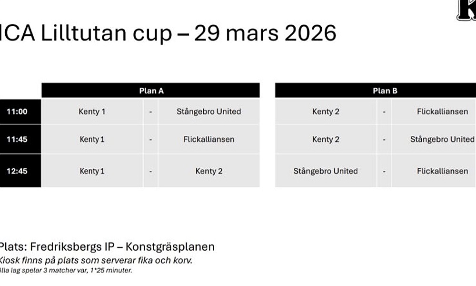The image size is (476, 286).
Task: Select Stångebro United in Plan A's 11:00 match
Action: [208, 112]
